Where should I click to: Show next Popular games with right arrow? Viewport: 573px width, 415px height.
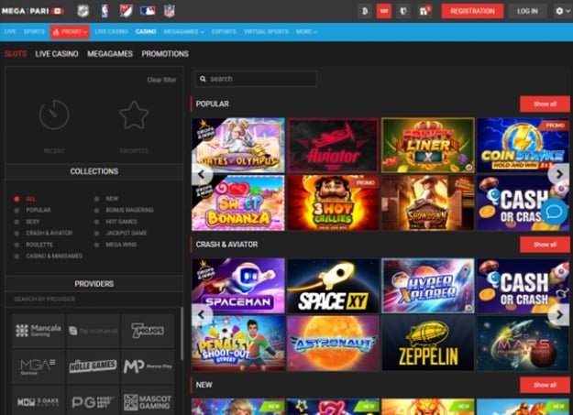click(558, 175)
